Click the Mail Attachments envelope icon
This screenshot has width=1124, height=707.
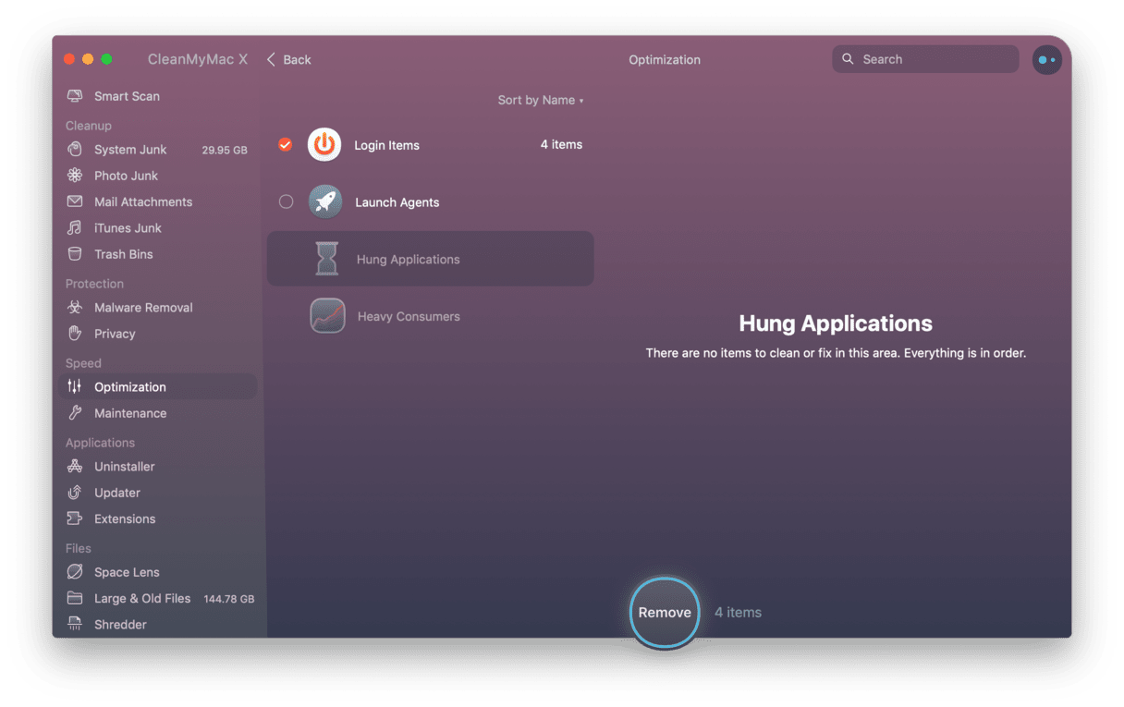point(75,201)
